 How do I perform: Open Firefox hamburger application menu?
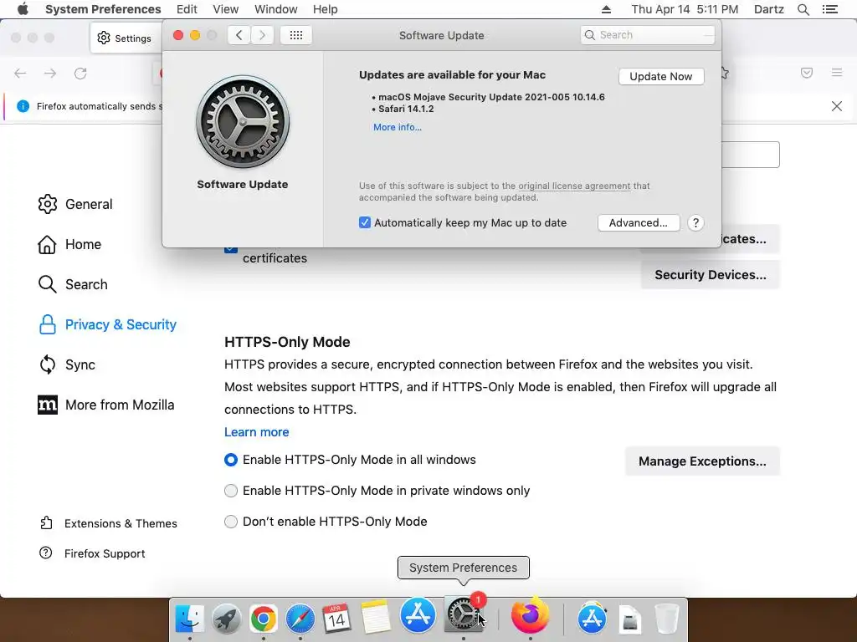[x=837, y=73]
